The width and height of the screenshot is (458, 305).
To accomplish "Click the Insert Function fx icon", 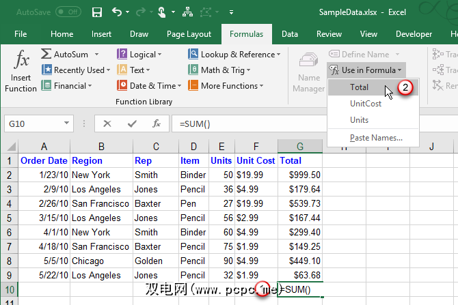I will point(21,71).
